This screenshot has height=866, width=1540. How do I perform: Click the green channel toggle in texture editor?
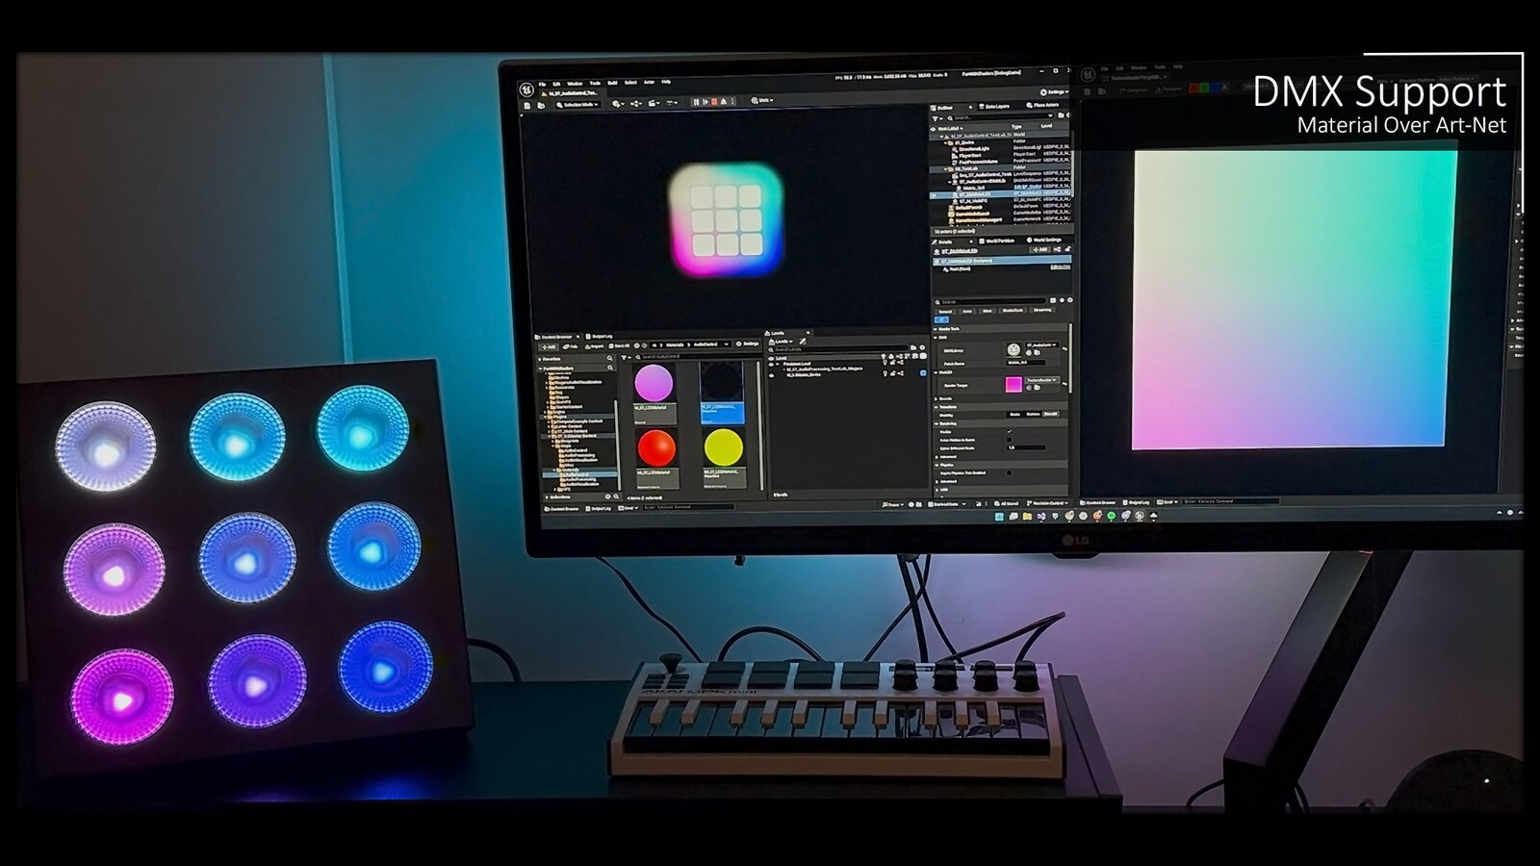coord(1203,88)
